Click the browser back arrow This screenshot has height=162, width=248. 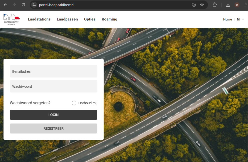point(5,5)
